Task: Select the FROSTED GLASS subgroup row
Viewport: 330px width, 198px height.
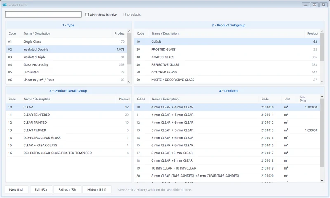Action: (x=227, y=49)
